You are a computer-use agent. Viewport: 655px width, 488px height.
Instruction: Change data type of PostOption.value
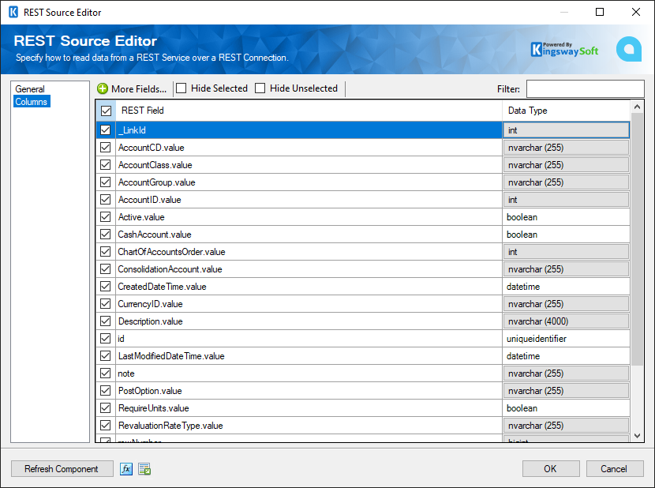[566, 391]
